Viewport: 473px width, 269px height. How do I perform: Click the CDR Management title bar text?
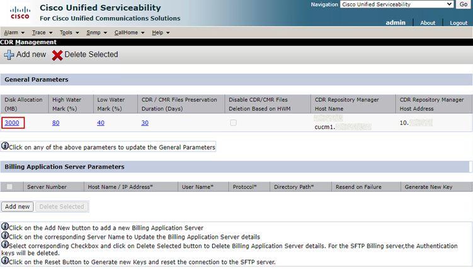pyautogui.click(x=28, y=42)
